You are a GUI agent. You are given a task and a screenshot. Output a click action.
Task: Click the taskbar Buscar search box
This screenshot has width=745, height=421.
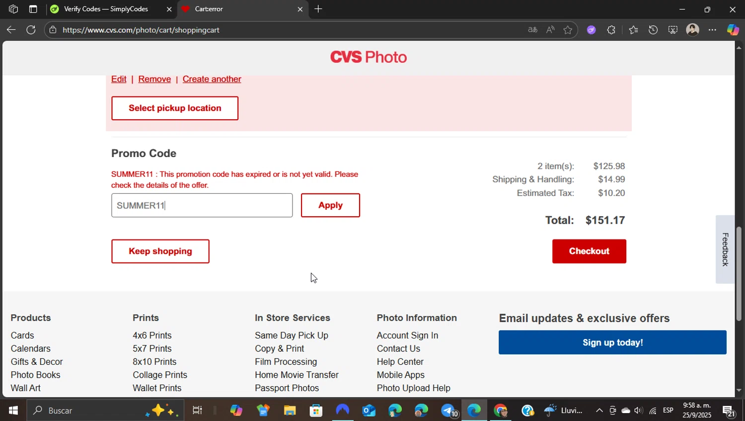[105, 411]
